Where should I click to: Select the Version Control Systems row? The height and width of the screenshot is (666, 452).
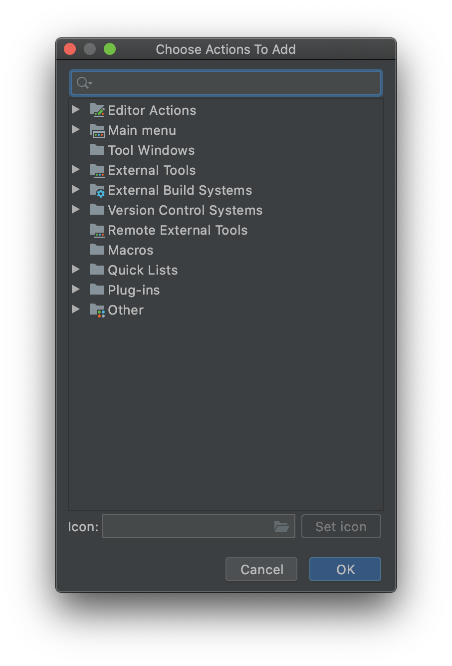coord(226,210)
